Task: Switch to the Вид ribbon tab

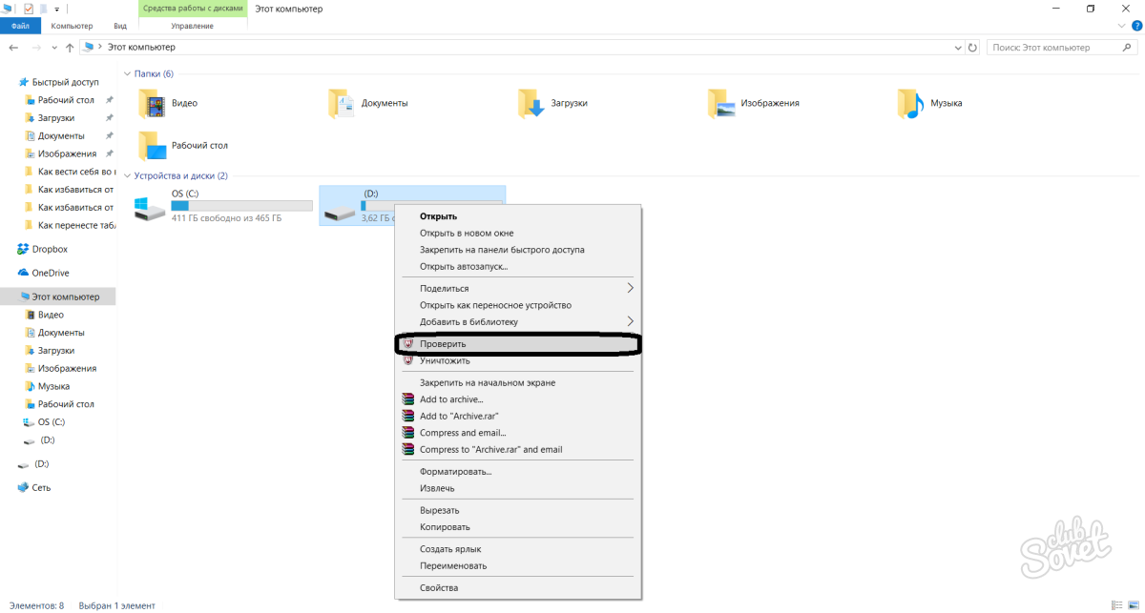Action: coord(119,26)
